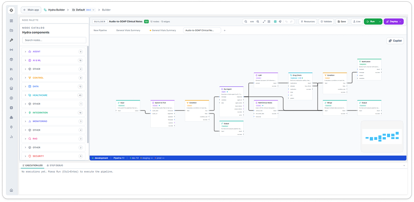Viewport: 414px width, 202px height.
Task: Select the Speech to Text node
Action: (x=162, y=114)
